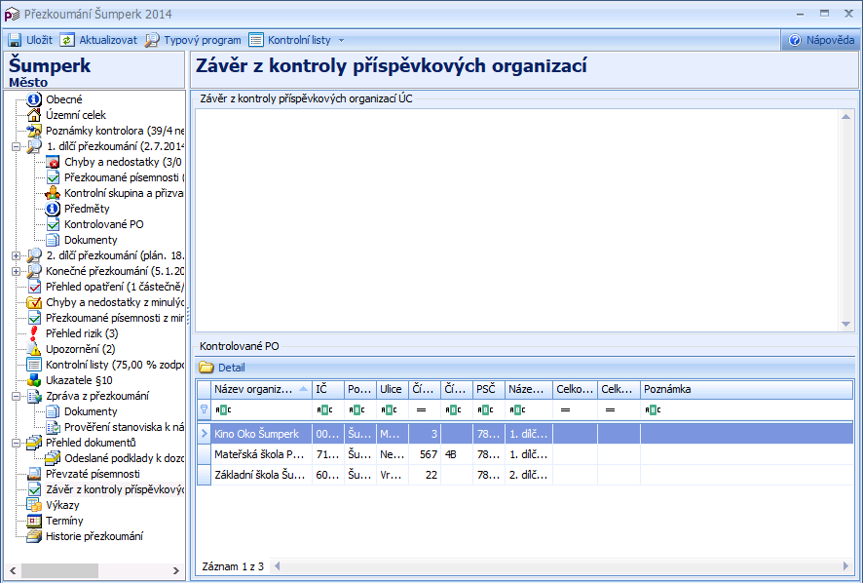Collapse the Přehled dokumentů node
The width and height of the screenshot is (863, 583).
(x=16, y=443)
